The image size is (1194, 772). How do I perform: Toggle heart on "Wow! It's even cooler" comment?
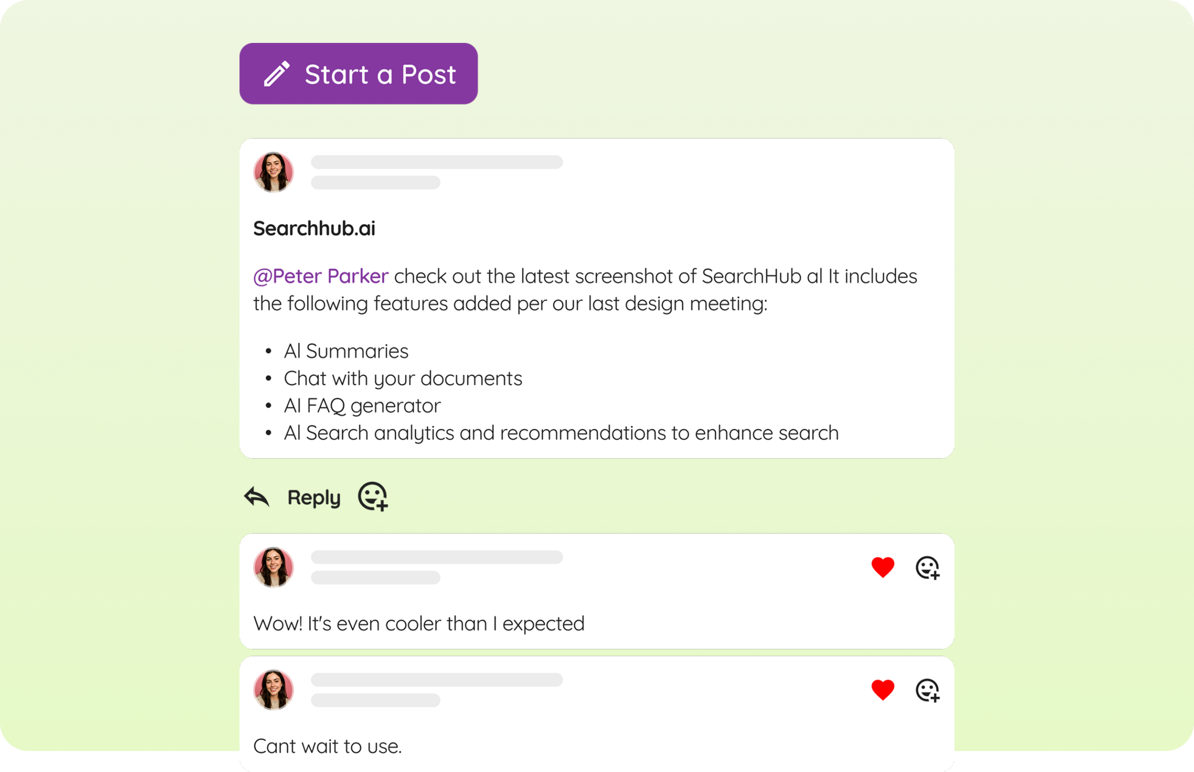(x=883, y=568)
